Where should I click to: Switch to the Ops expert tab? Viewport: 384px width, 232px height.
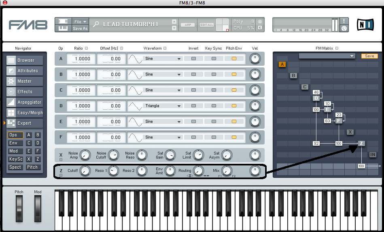15,135
